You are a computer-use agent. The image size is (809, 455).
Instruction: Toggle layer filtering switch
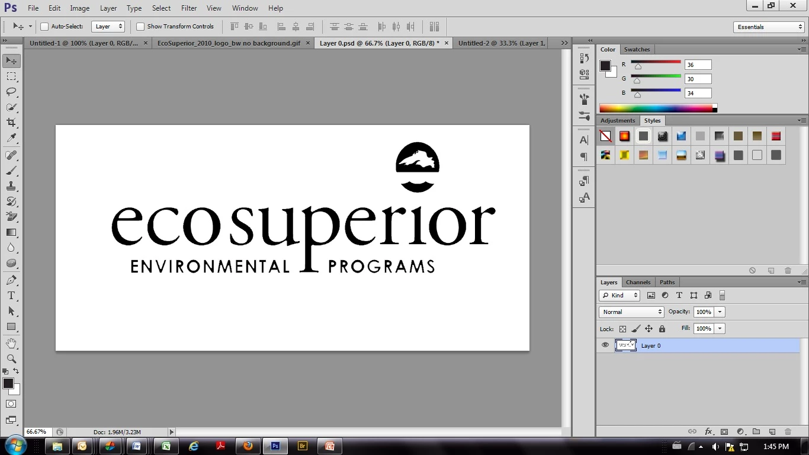[x=722, y=295]
